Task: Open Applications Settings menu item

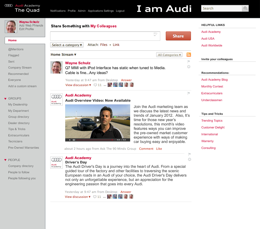Action: click(101, 11)
